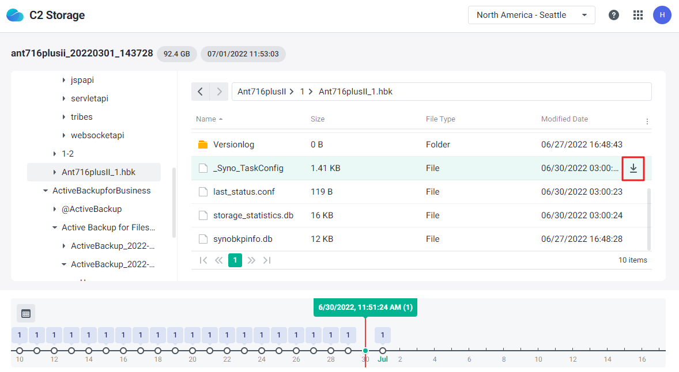Open the North America - Seattle region dropdown
Screen dimensions: 679x372
531,15
